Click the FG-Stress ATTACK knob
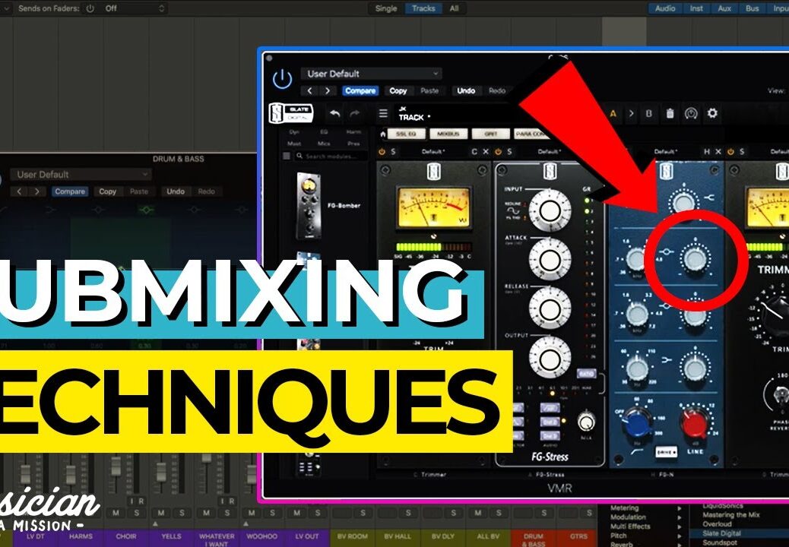This screenshot has height=547, width=789. [550, 259]
